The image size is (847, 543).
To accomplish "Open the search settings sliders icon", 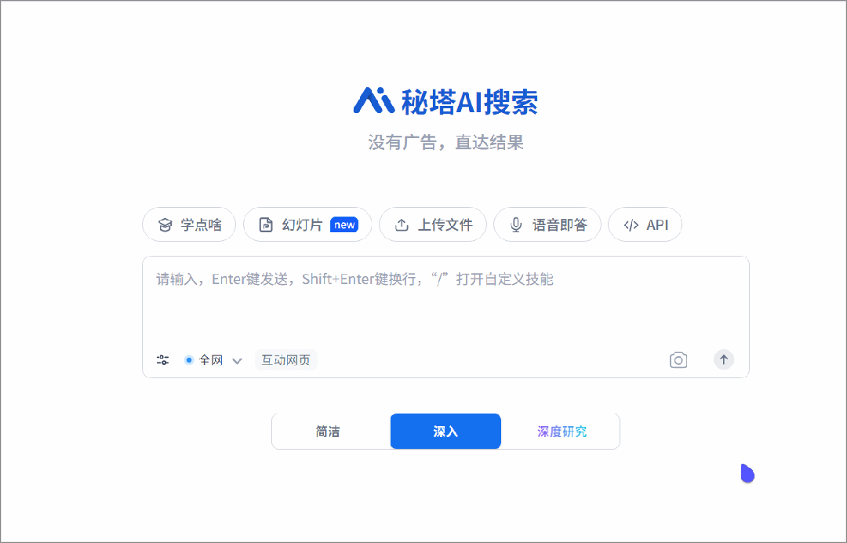I will point(162,360).
